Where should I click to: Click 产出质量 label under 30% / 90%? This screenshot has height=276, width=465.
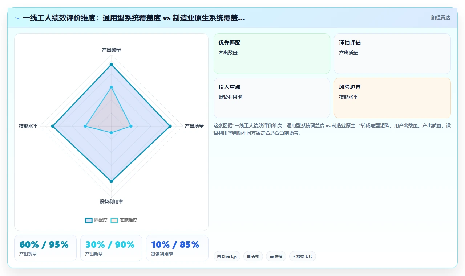(94, 254)
